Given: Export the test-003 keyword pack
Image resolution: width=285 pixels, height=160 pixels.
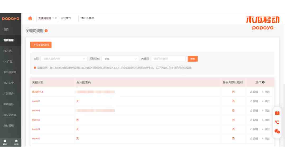Looking at the screenshot, I should 265,120.
